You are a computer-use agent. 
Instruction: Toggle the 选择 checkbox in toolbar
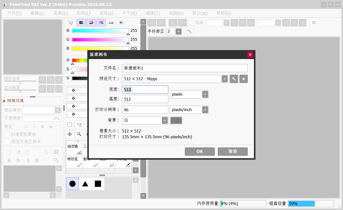coord(191,23)
